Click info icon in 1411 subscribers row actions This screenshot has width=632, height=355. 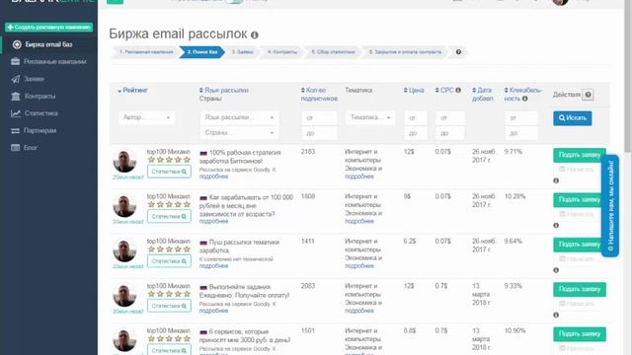pyautogui.click(x=556, y=270)
